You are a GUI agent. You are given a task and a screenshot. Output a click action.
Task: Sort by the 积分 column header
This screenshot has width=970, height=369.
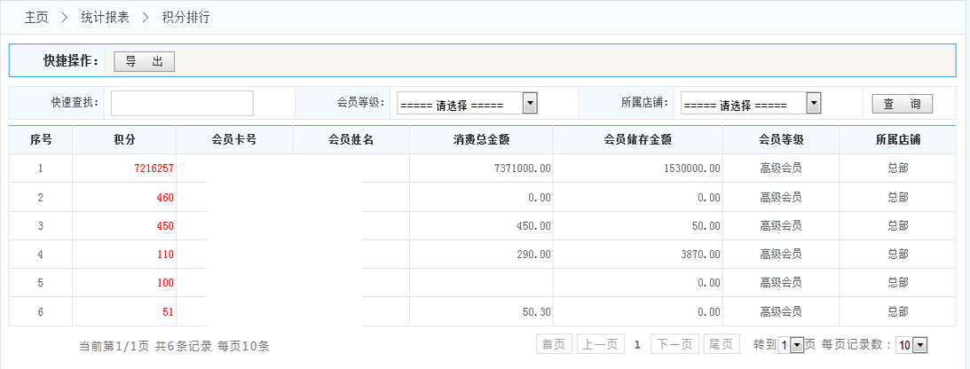pyautogui.click(x=124, y=140)
